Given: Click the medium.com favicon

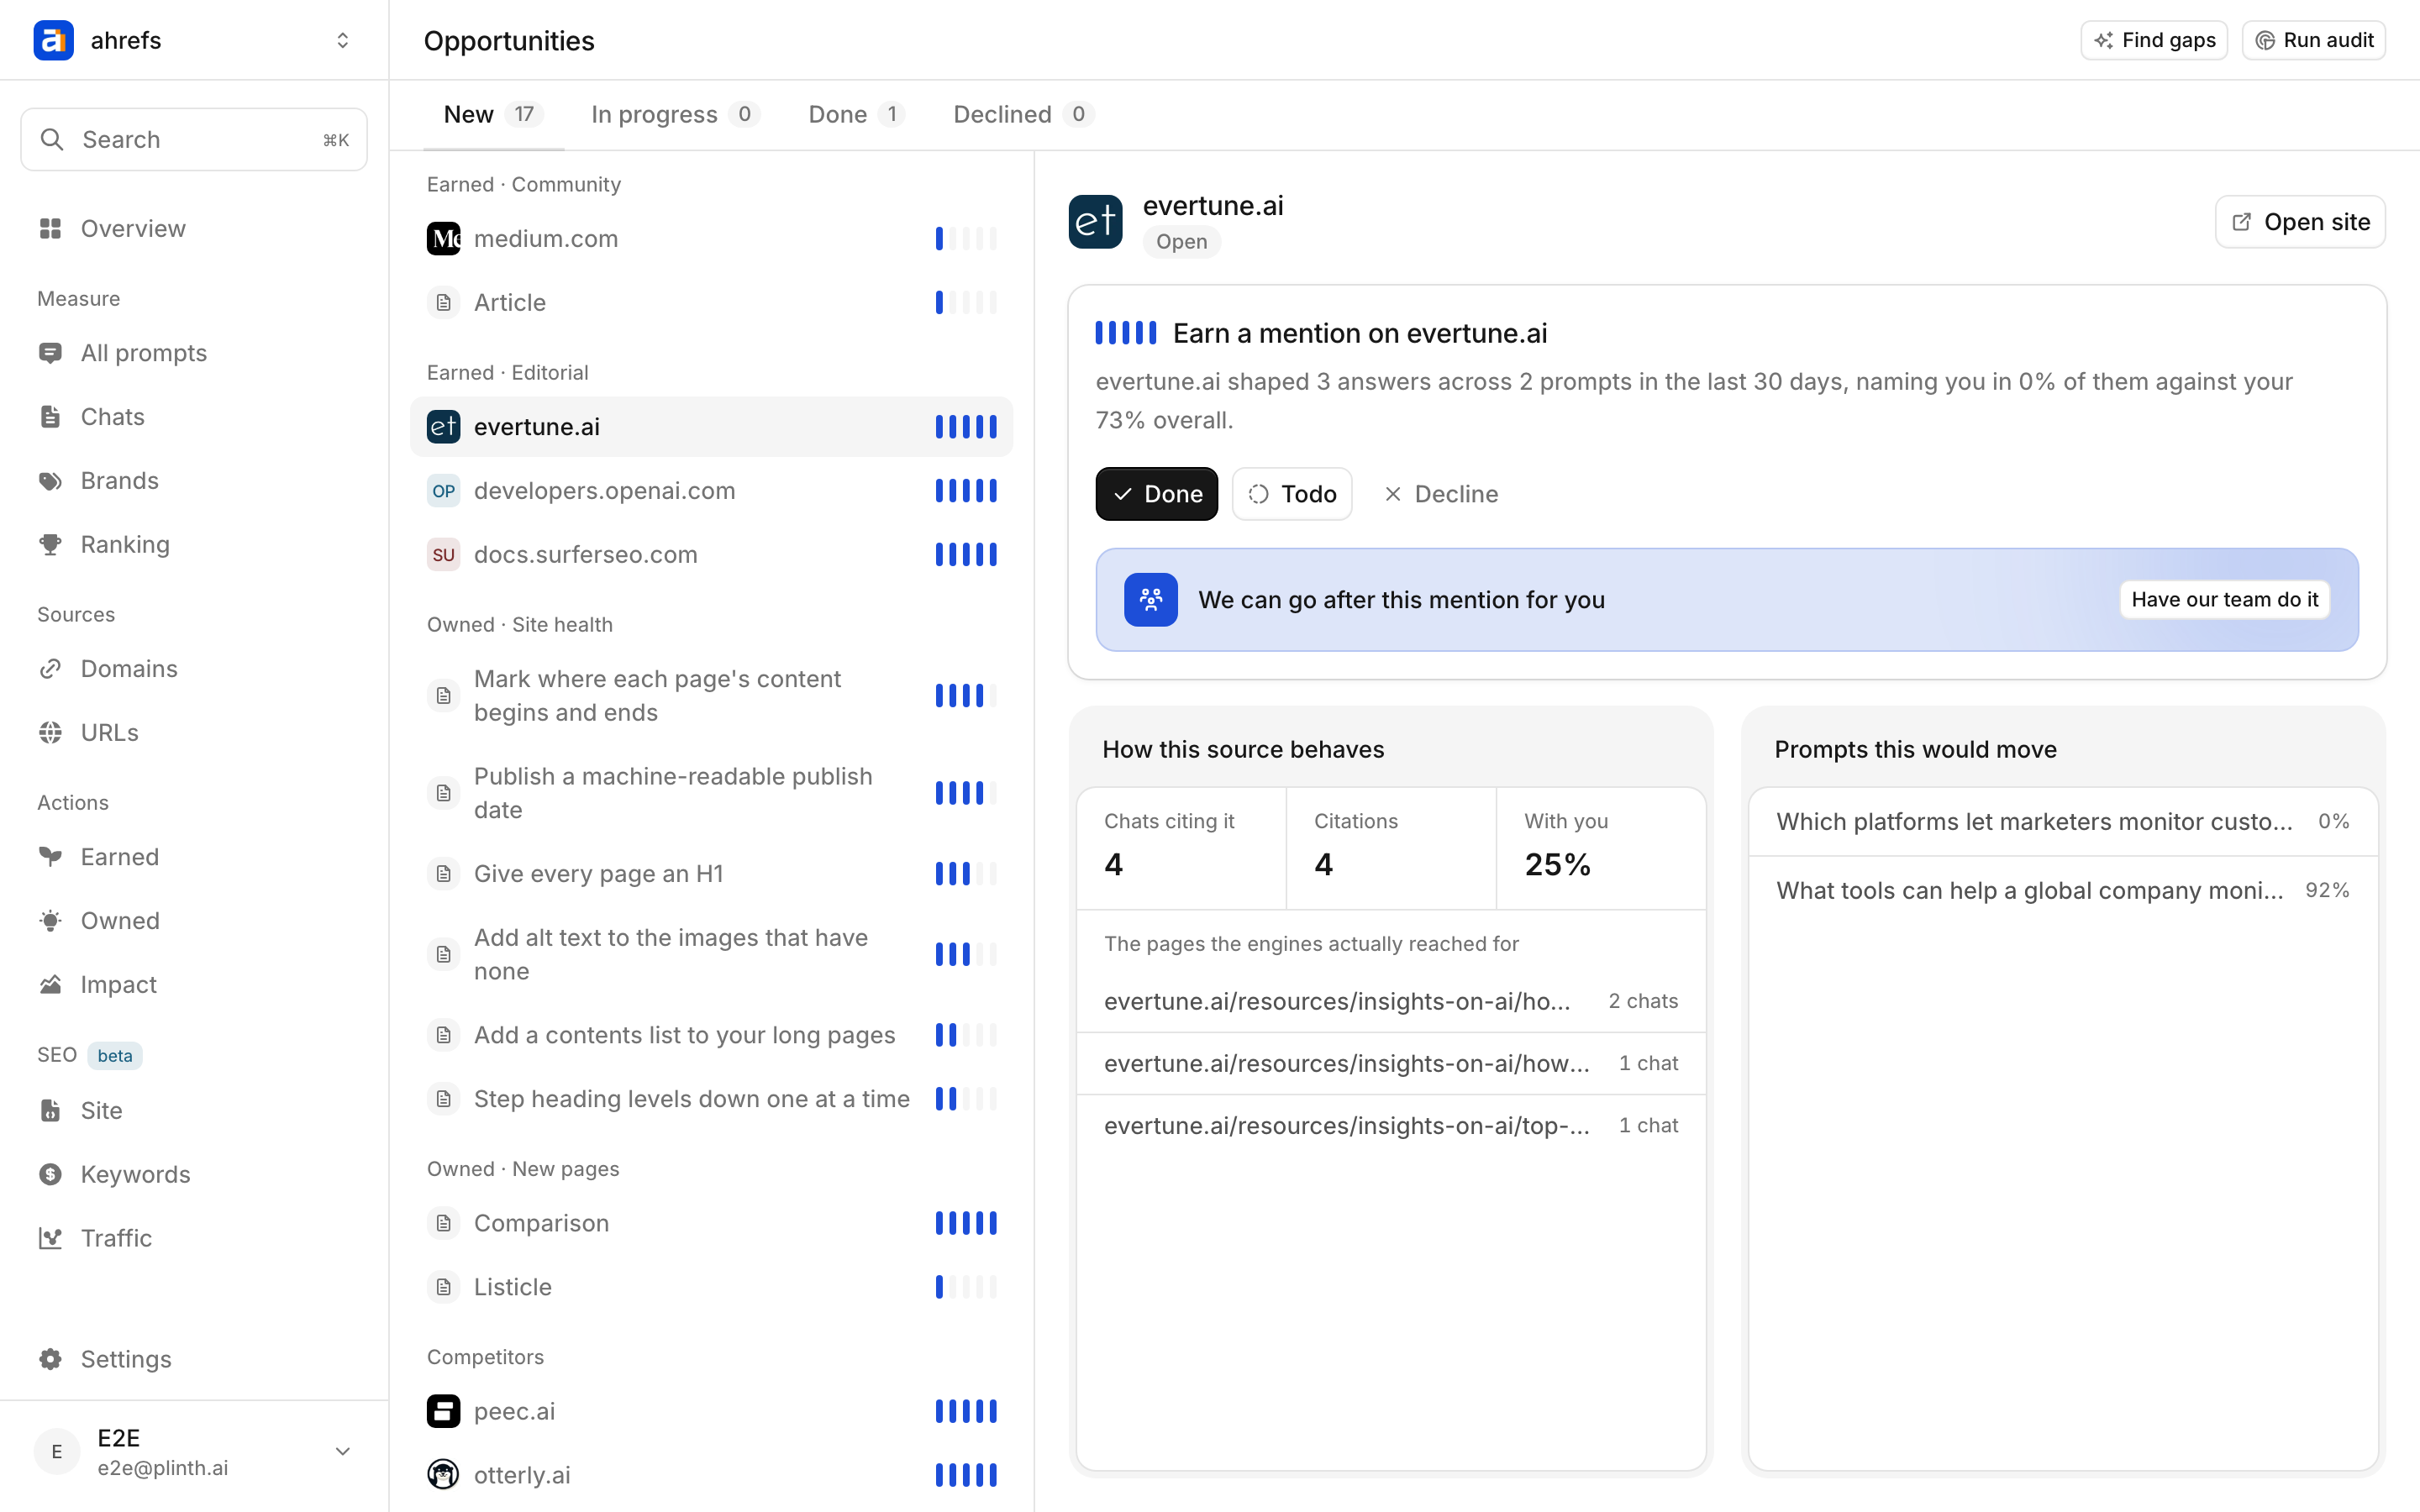Looking at the screenshot, I should pos(443,239).
